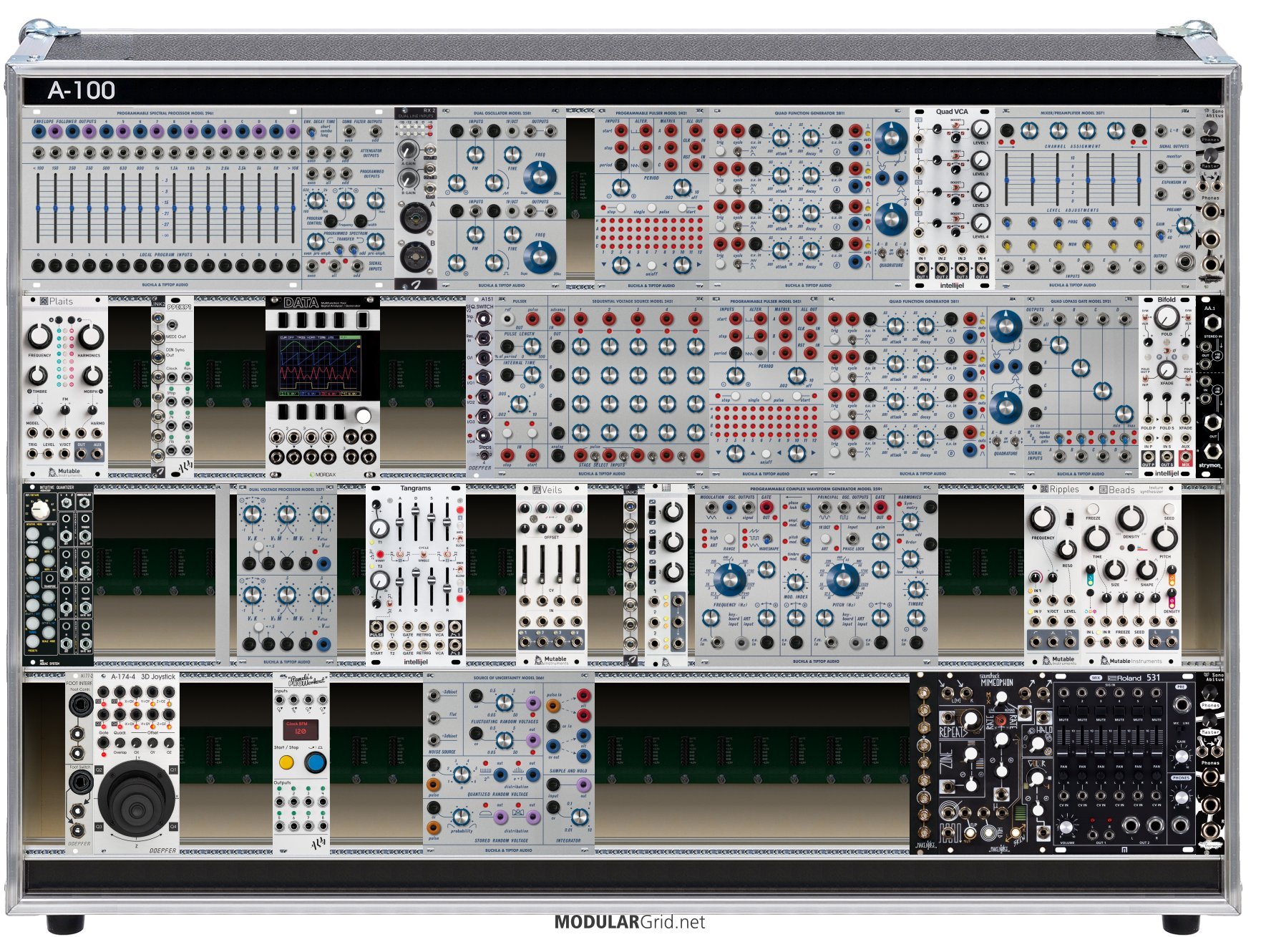The image size is (1261, 937).
Task: Adjust the Plaits MORPH knob
Action: pyautogui.click(x=92, y=375)
